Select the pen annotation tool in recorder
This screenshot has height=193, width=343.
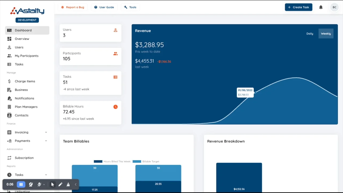point(60,184)
